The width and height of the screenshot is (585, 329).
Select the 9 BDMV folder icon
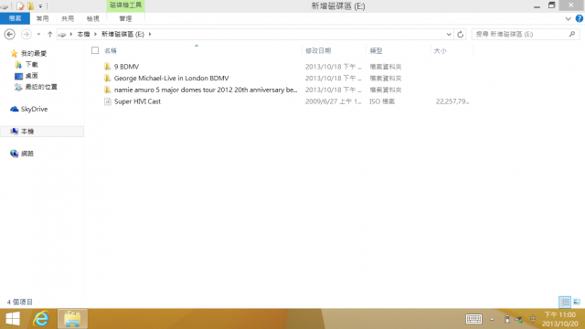[108, 67]
